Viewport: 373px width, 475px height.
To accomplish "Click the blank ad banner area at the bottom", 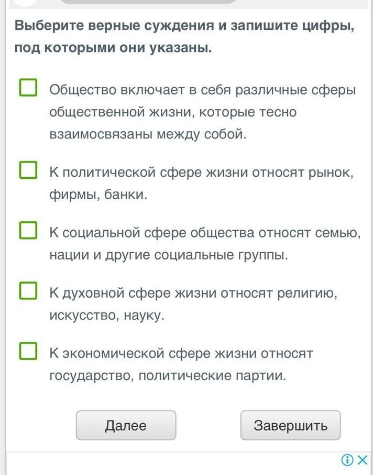I will [x=173, y=464].
